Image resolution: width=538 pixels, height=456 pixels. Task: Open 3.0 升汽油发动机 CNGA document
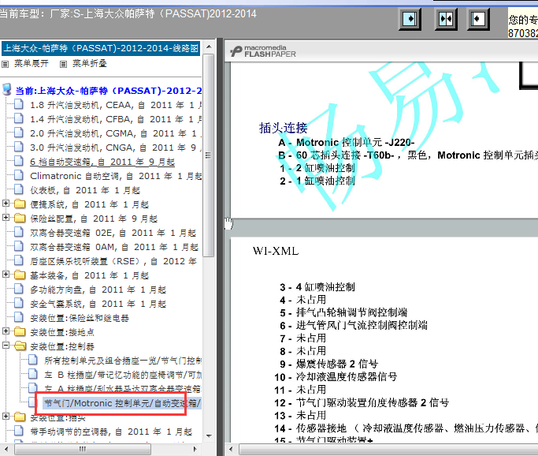116,148
